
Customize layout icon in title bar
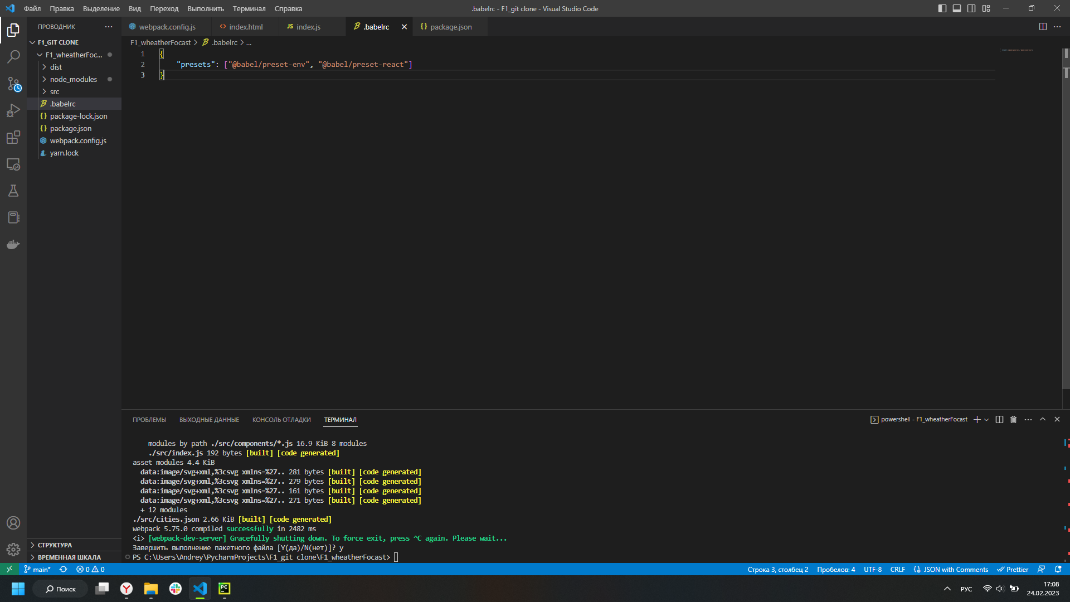pyautogui.click(x=986, y=8)
